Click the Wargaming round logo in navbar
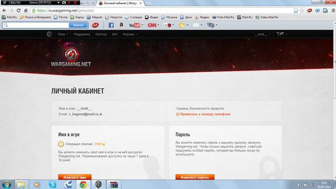The image size is (336, 189). [49, 34]
